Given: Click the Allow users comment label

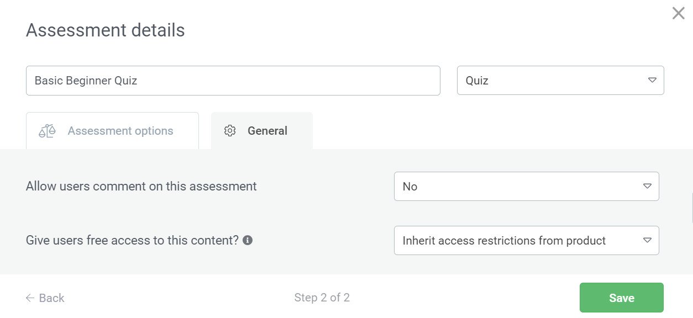Looking at the screenshot, I should (x=141, y=187).
